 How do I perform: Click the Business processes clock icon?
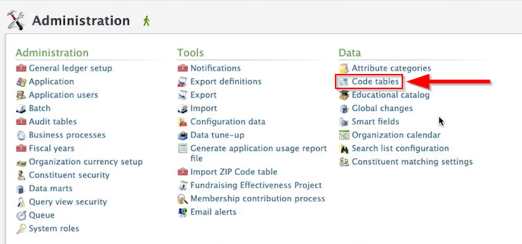[21, 135]
